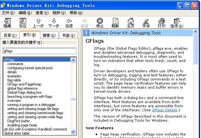Select the flag table entry
This screenshot has height=138, width=201.
pyautogui.click(x=14, y=80)
